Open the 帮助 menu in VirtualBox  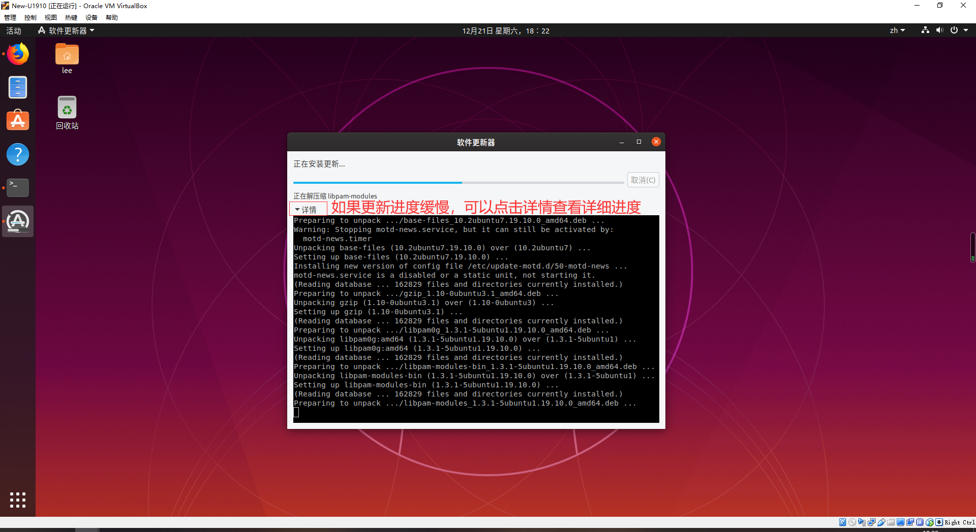(112, 17)
